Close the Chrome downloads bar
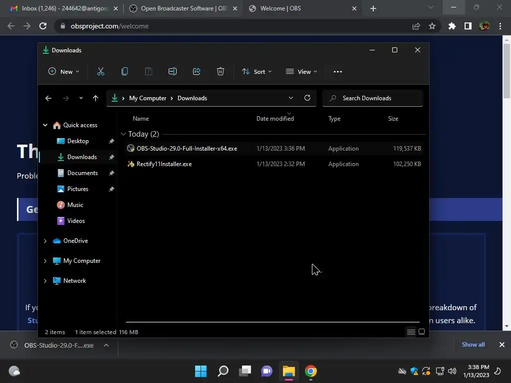 click(502, 345)
